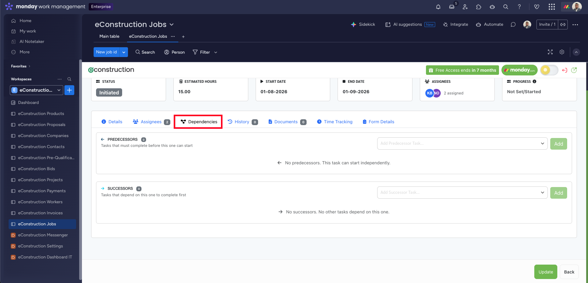Open the apps grid switcher icon

551,7
